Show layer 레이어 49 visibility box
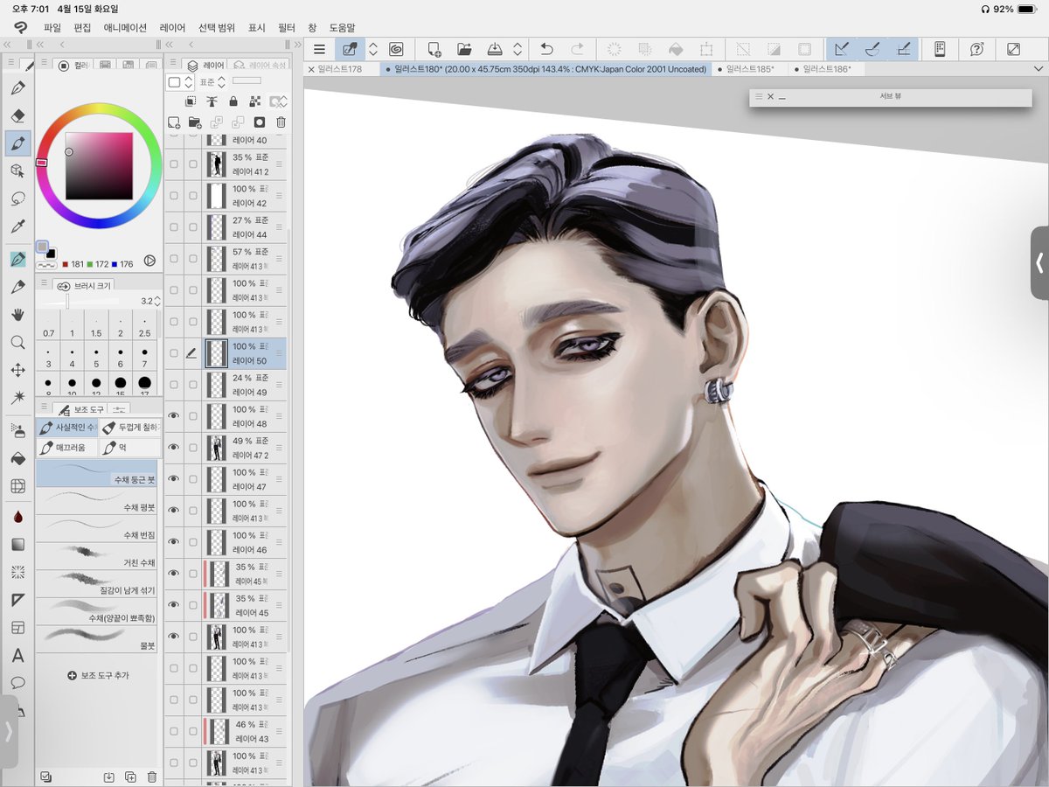Screen dimensions: 1049x787 click(174, 385)
